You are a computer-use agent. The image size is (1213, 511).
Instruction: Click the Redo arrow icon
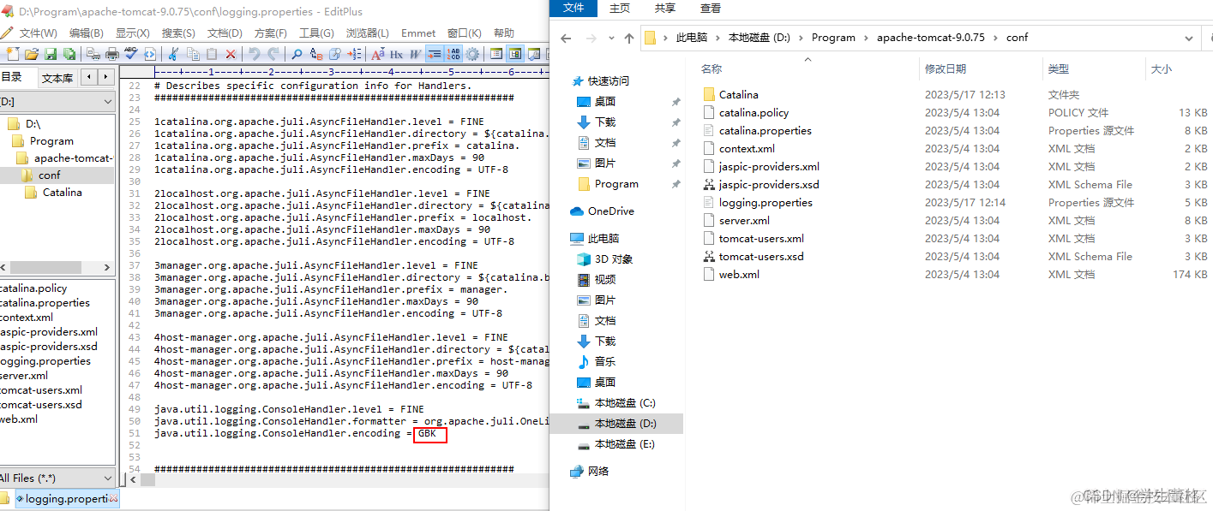[273, 54]
